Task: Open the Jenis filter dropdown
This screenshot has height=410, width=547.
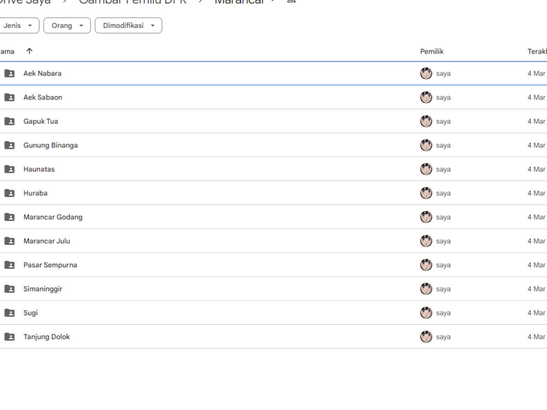Action: coord(18,26)
